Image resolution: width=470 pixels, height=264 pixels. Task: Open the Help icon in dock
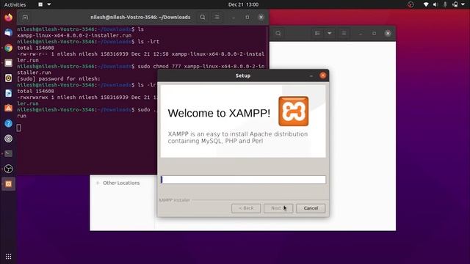[8, 123]
